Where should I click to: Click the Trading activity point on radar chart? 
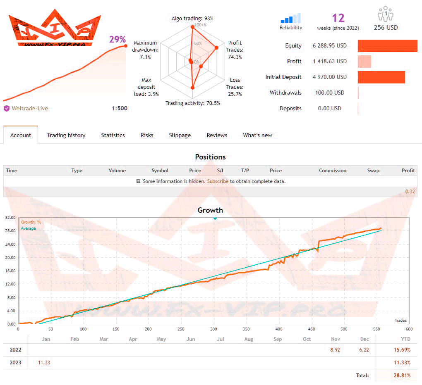[192, 87]
